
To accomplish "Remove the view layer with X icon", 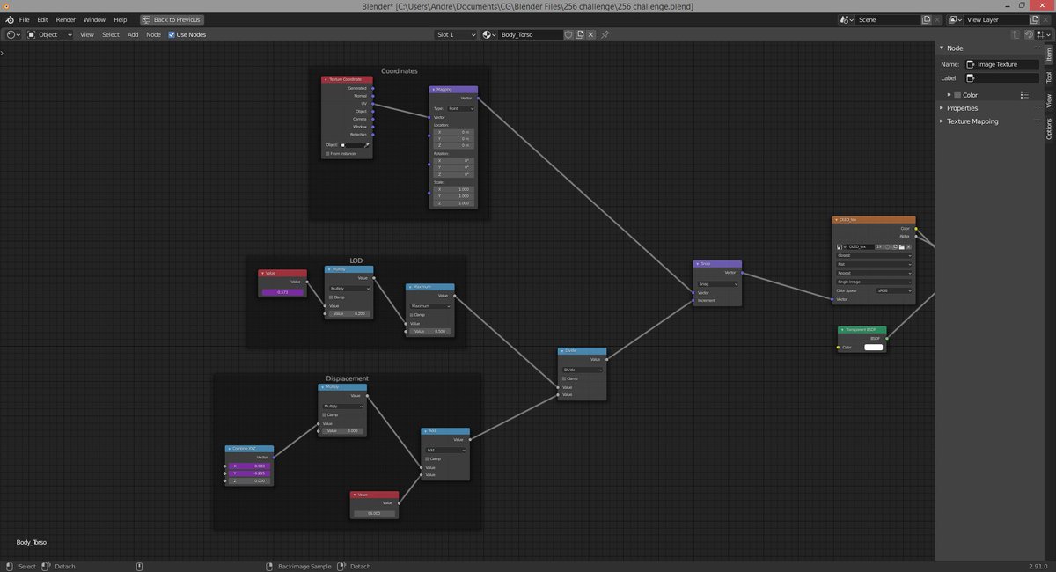I will tap(1045, 19).
